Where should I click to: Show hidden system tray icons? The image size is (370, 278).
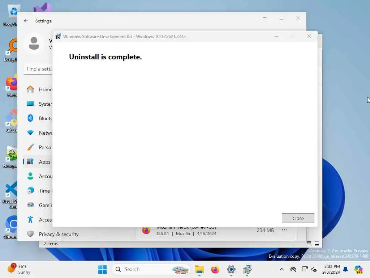click(x=282, y=269)
